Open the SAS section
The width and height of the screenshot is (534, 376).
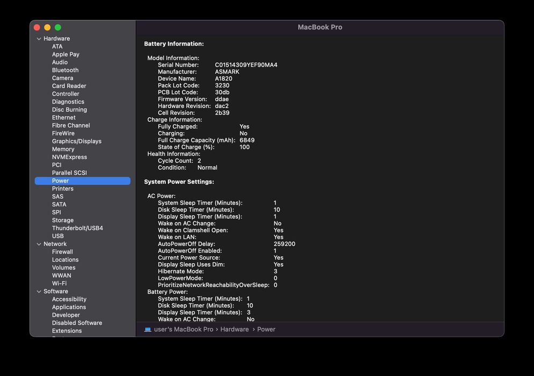57,197
